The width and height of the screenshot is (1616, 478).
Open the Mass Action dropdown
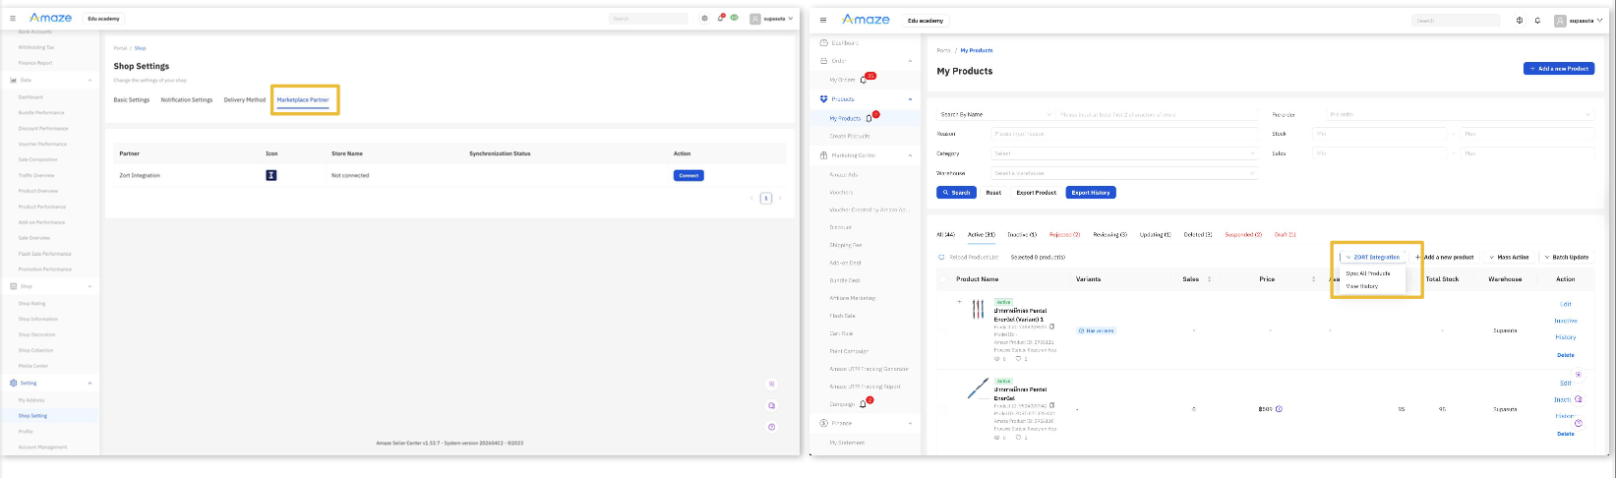point(1509,257)
